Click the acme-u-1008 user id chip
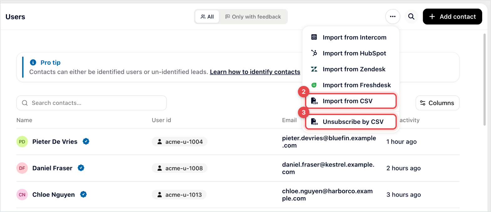The height and width of the screenshot is (212, 491). coord(180,168)
